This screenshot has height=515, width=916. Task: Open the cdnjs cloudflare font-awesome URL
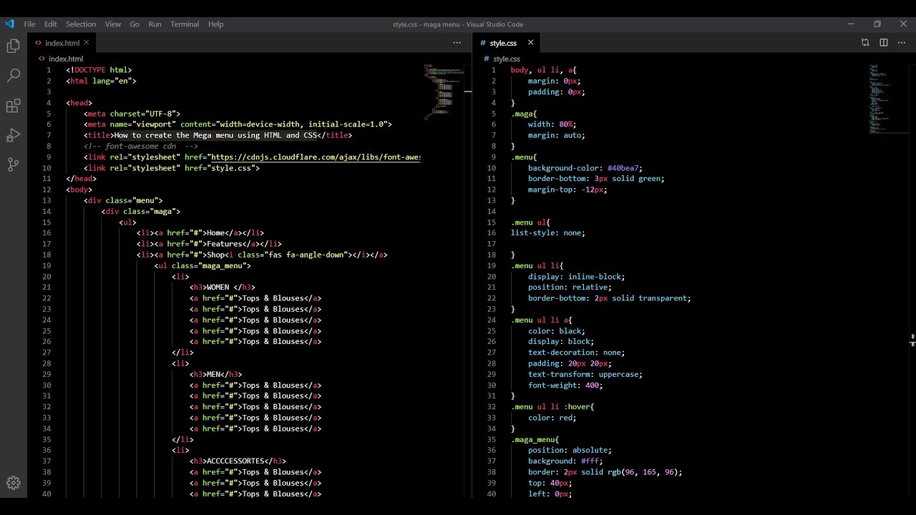pos(316,157)
